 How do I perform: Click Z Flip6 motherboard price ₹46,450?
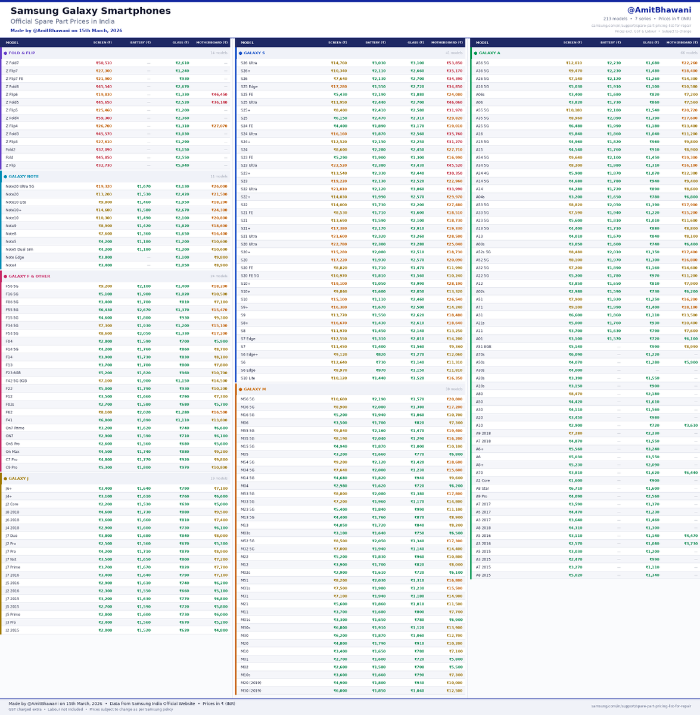(x=219, y=95)
